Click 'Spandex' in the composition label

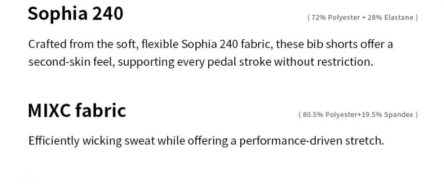tap(399, 115)
